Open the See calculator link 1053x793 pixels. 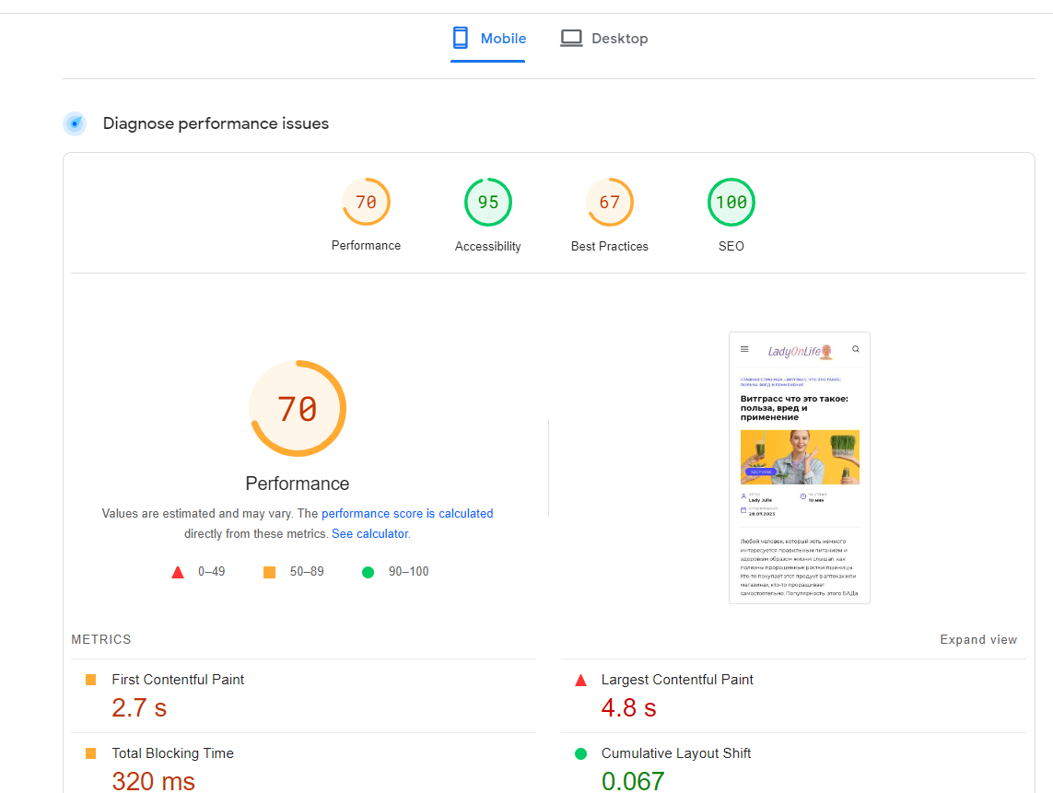pos(370,534)
